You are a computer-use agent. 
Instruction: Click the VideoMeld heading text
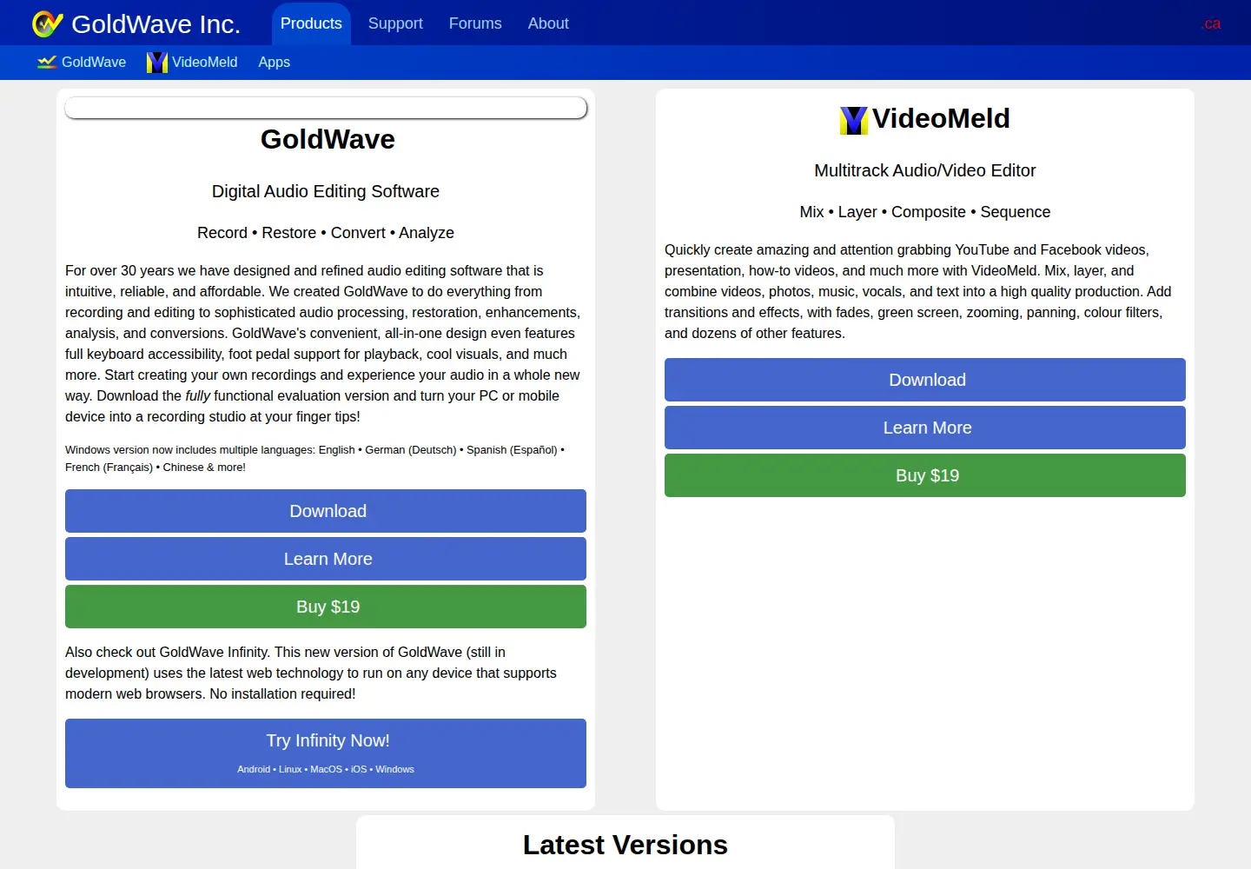tap(941, 118)
